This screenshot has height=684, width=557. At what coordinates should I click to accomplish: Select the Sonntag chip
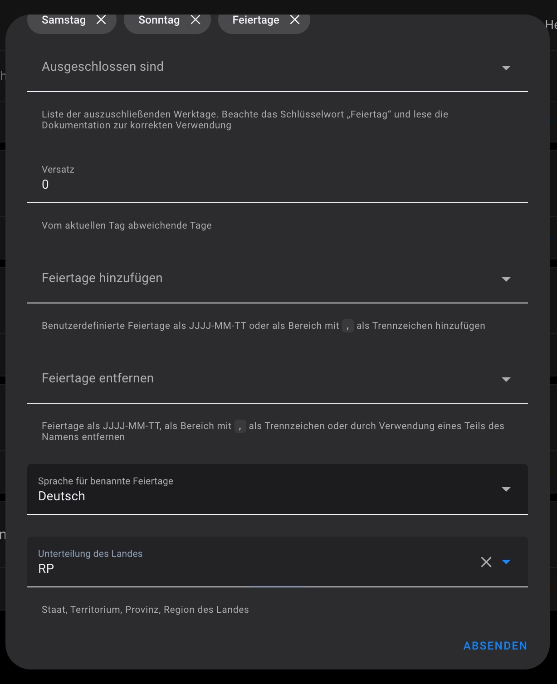[159, 20]
